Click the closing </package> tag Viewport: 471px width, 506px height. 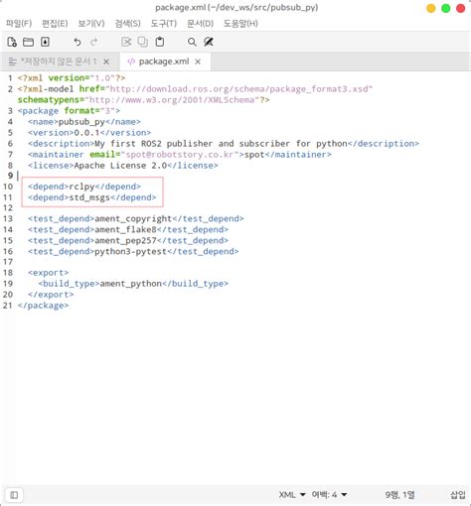(43, 306)
